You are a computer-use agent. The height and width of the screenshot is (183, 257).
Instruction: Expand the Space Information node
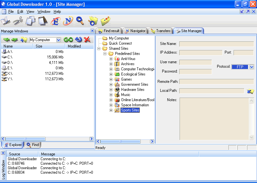click(x=111, y=105)
